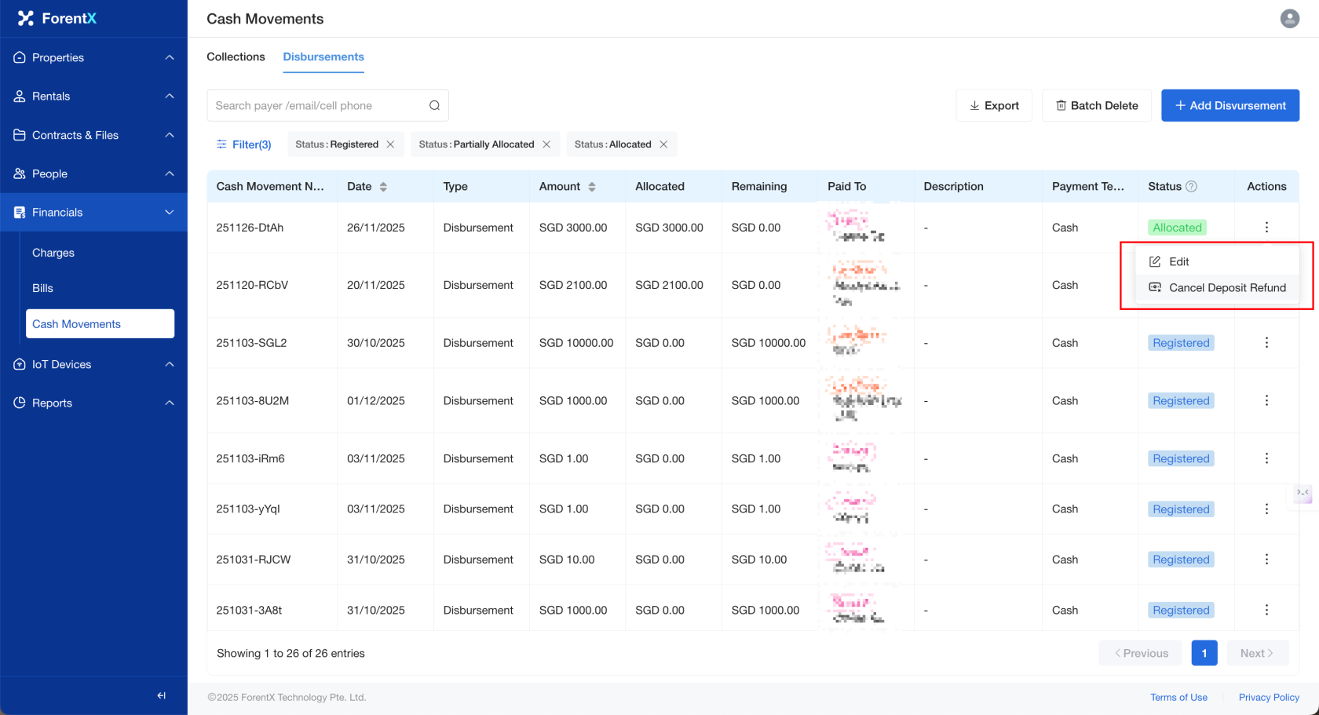Viewport: 1319px width, 715px height.
Task: Click the payer search input field
Action: coord(318,105)
